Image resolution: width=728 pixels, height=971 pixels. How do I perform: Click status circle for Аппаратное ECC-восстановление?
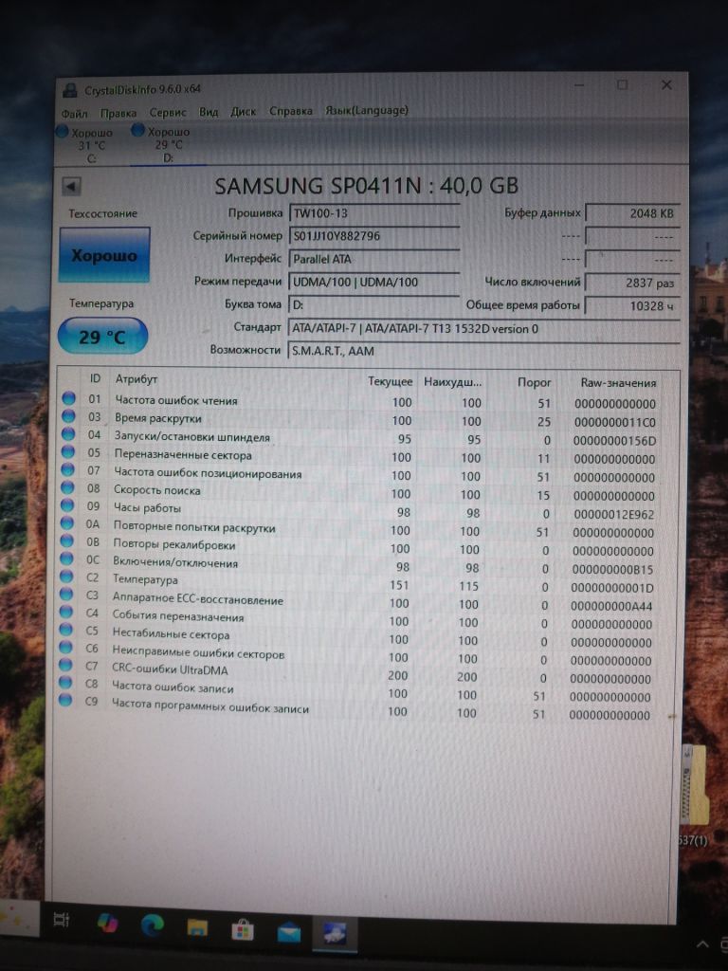pos(65,595)
